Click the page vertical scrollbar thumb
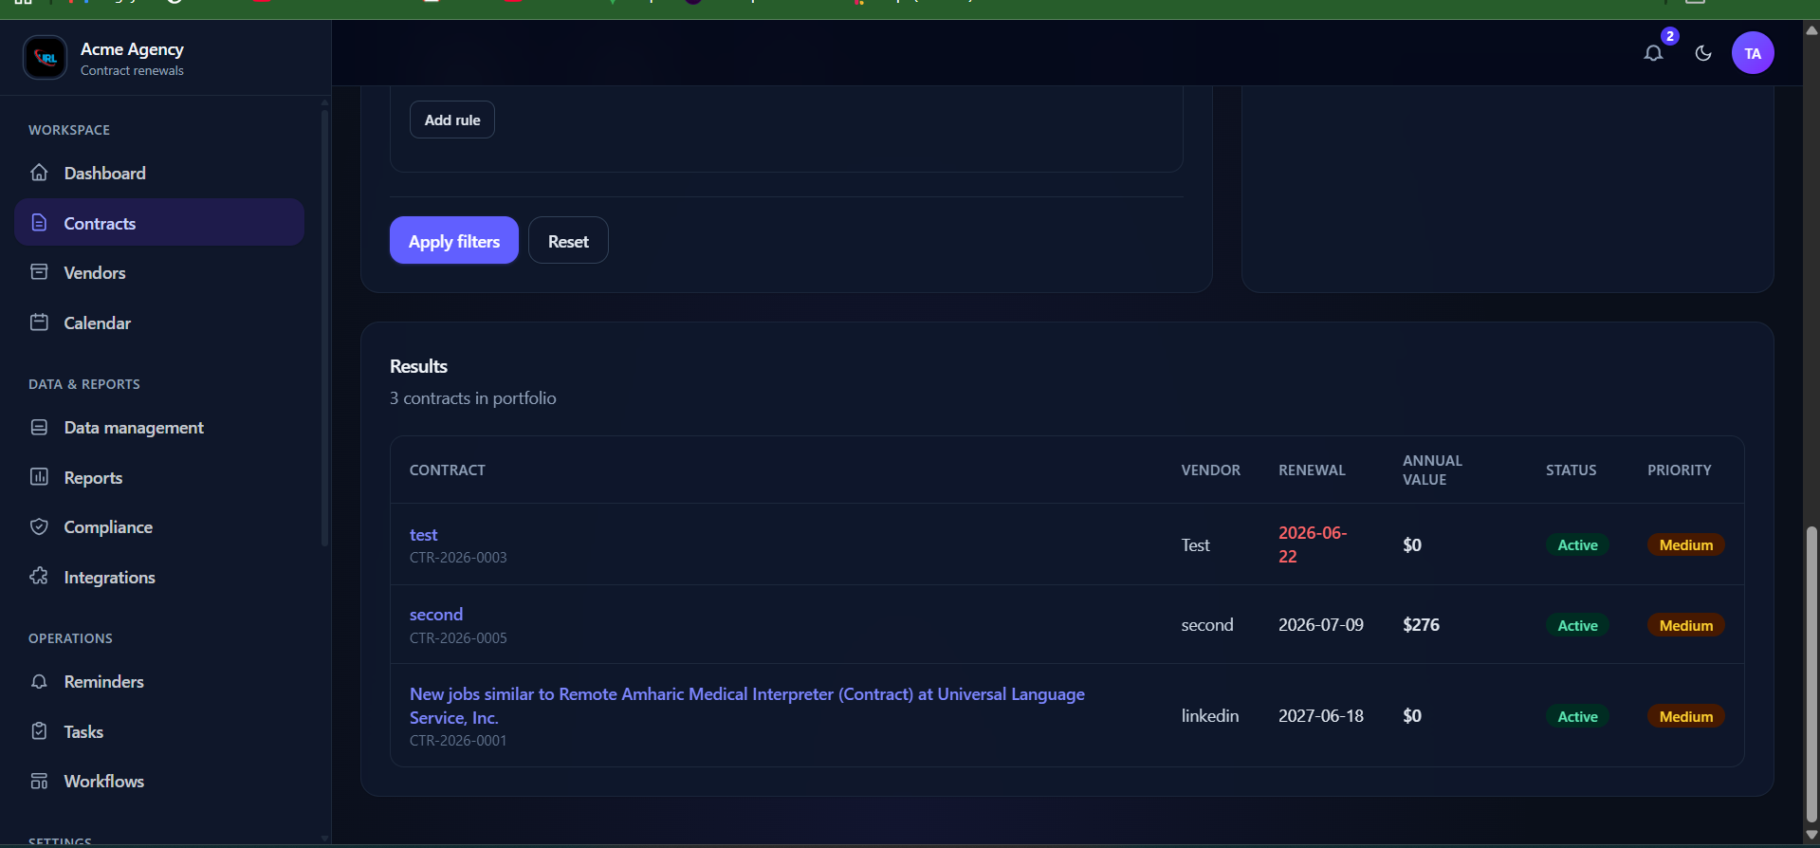This screenshot has width=1820, height=848. coord(1811,673)
